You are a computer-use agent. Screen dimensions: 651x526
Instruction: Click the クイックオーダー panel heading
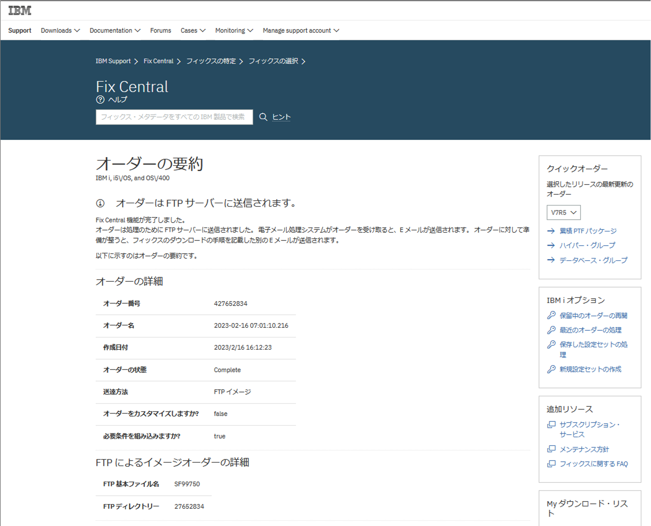pos(577,169)
